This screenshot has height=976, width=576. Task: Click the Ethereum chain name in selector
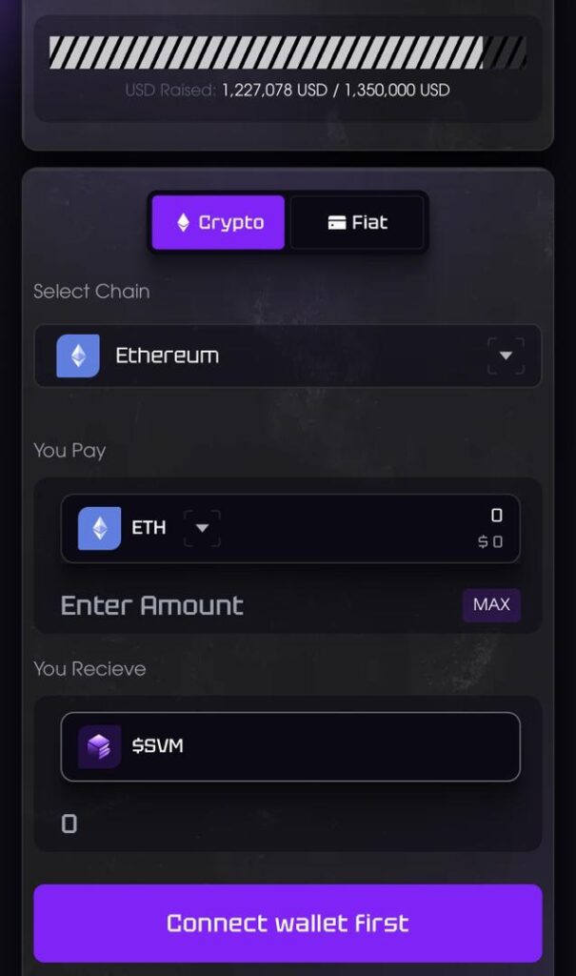coord(167,356)
